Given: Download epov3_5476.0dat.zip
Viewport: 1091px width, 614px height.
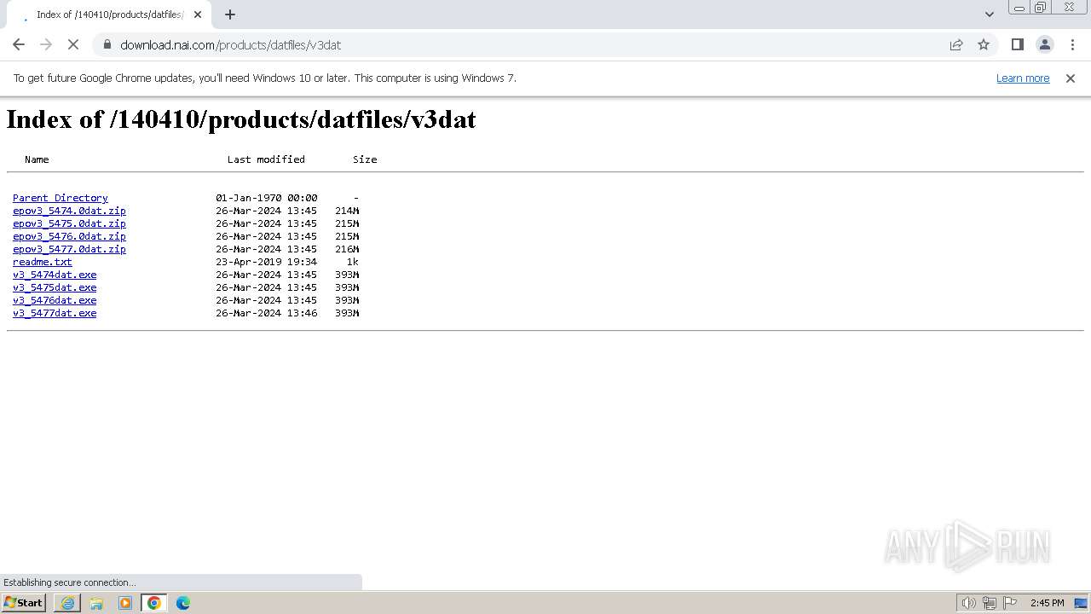Looking at the screenshot, I should [x=69, y=236].
